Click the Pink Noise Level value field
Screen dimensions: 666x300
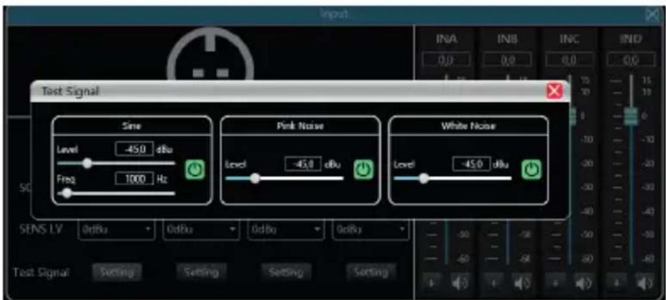(x=303, y=164)
